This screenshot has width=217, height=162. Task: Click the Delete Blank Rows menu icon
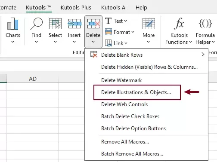pos(93,55)
